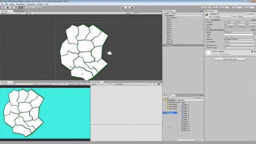The image size is (256, 144).
Task: Open the Sprite Renderer gear menu
Action: click(254, 30)
